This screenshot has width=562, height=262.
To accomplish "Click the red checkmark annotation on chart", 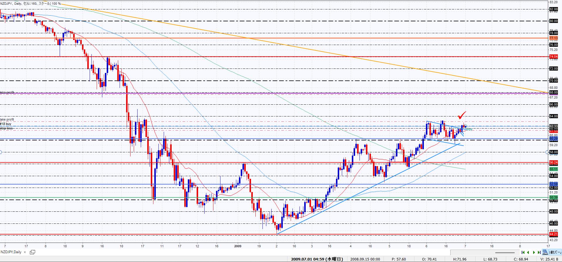I will click(x=462, y=115).
